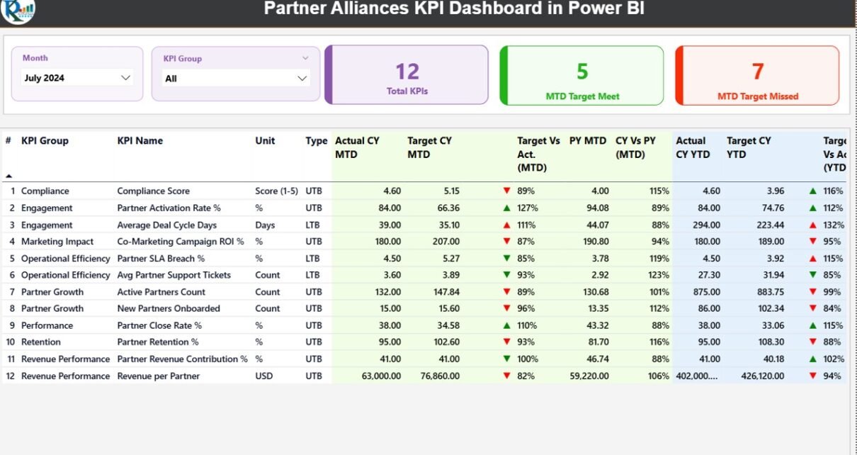Click the red down arrow for Revenue per Partner MTD

(506, 376)
